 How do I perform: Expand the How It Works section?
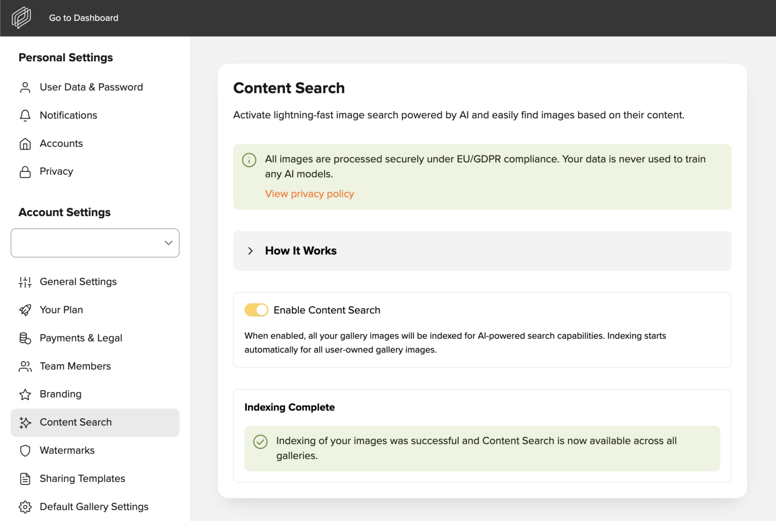300,251
